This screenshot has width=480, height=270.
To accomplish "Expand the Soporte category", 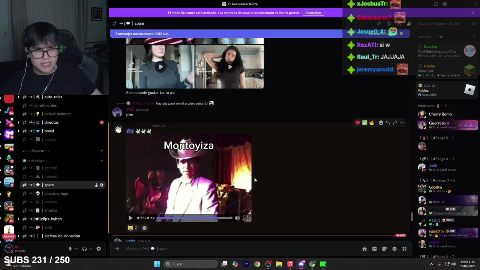I will click(x=36, y=151).
